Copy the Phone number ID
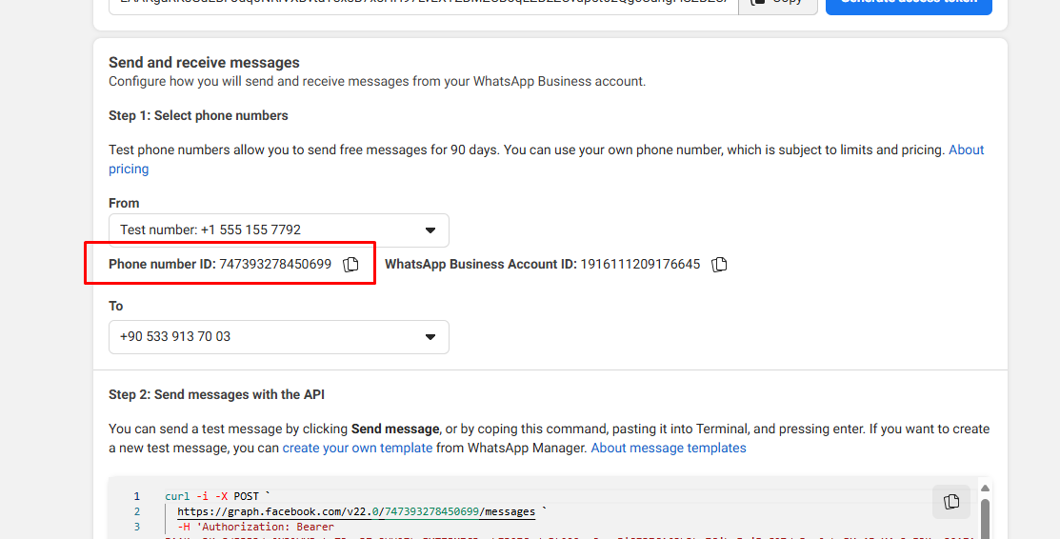This screenshot has width=1060, height=539. pyautogui.click(x=350, y=265)
